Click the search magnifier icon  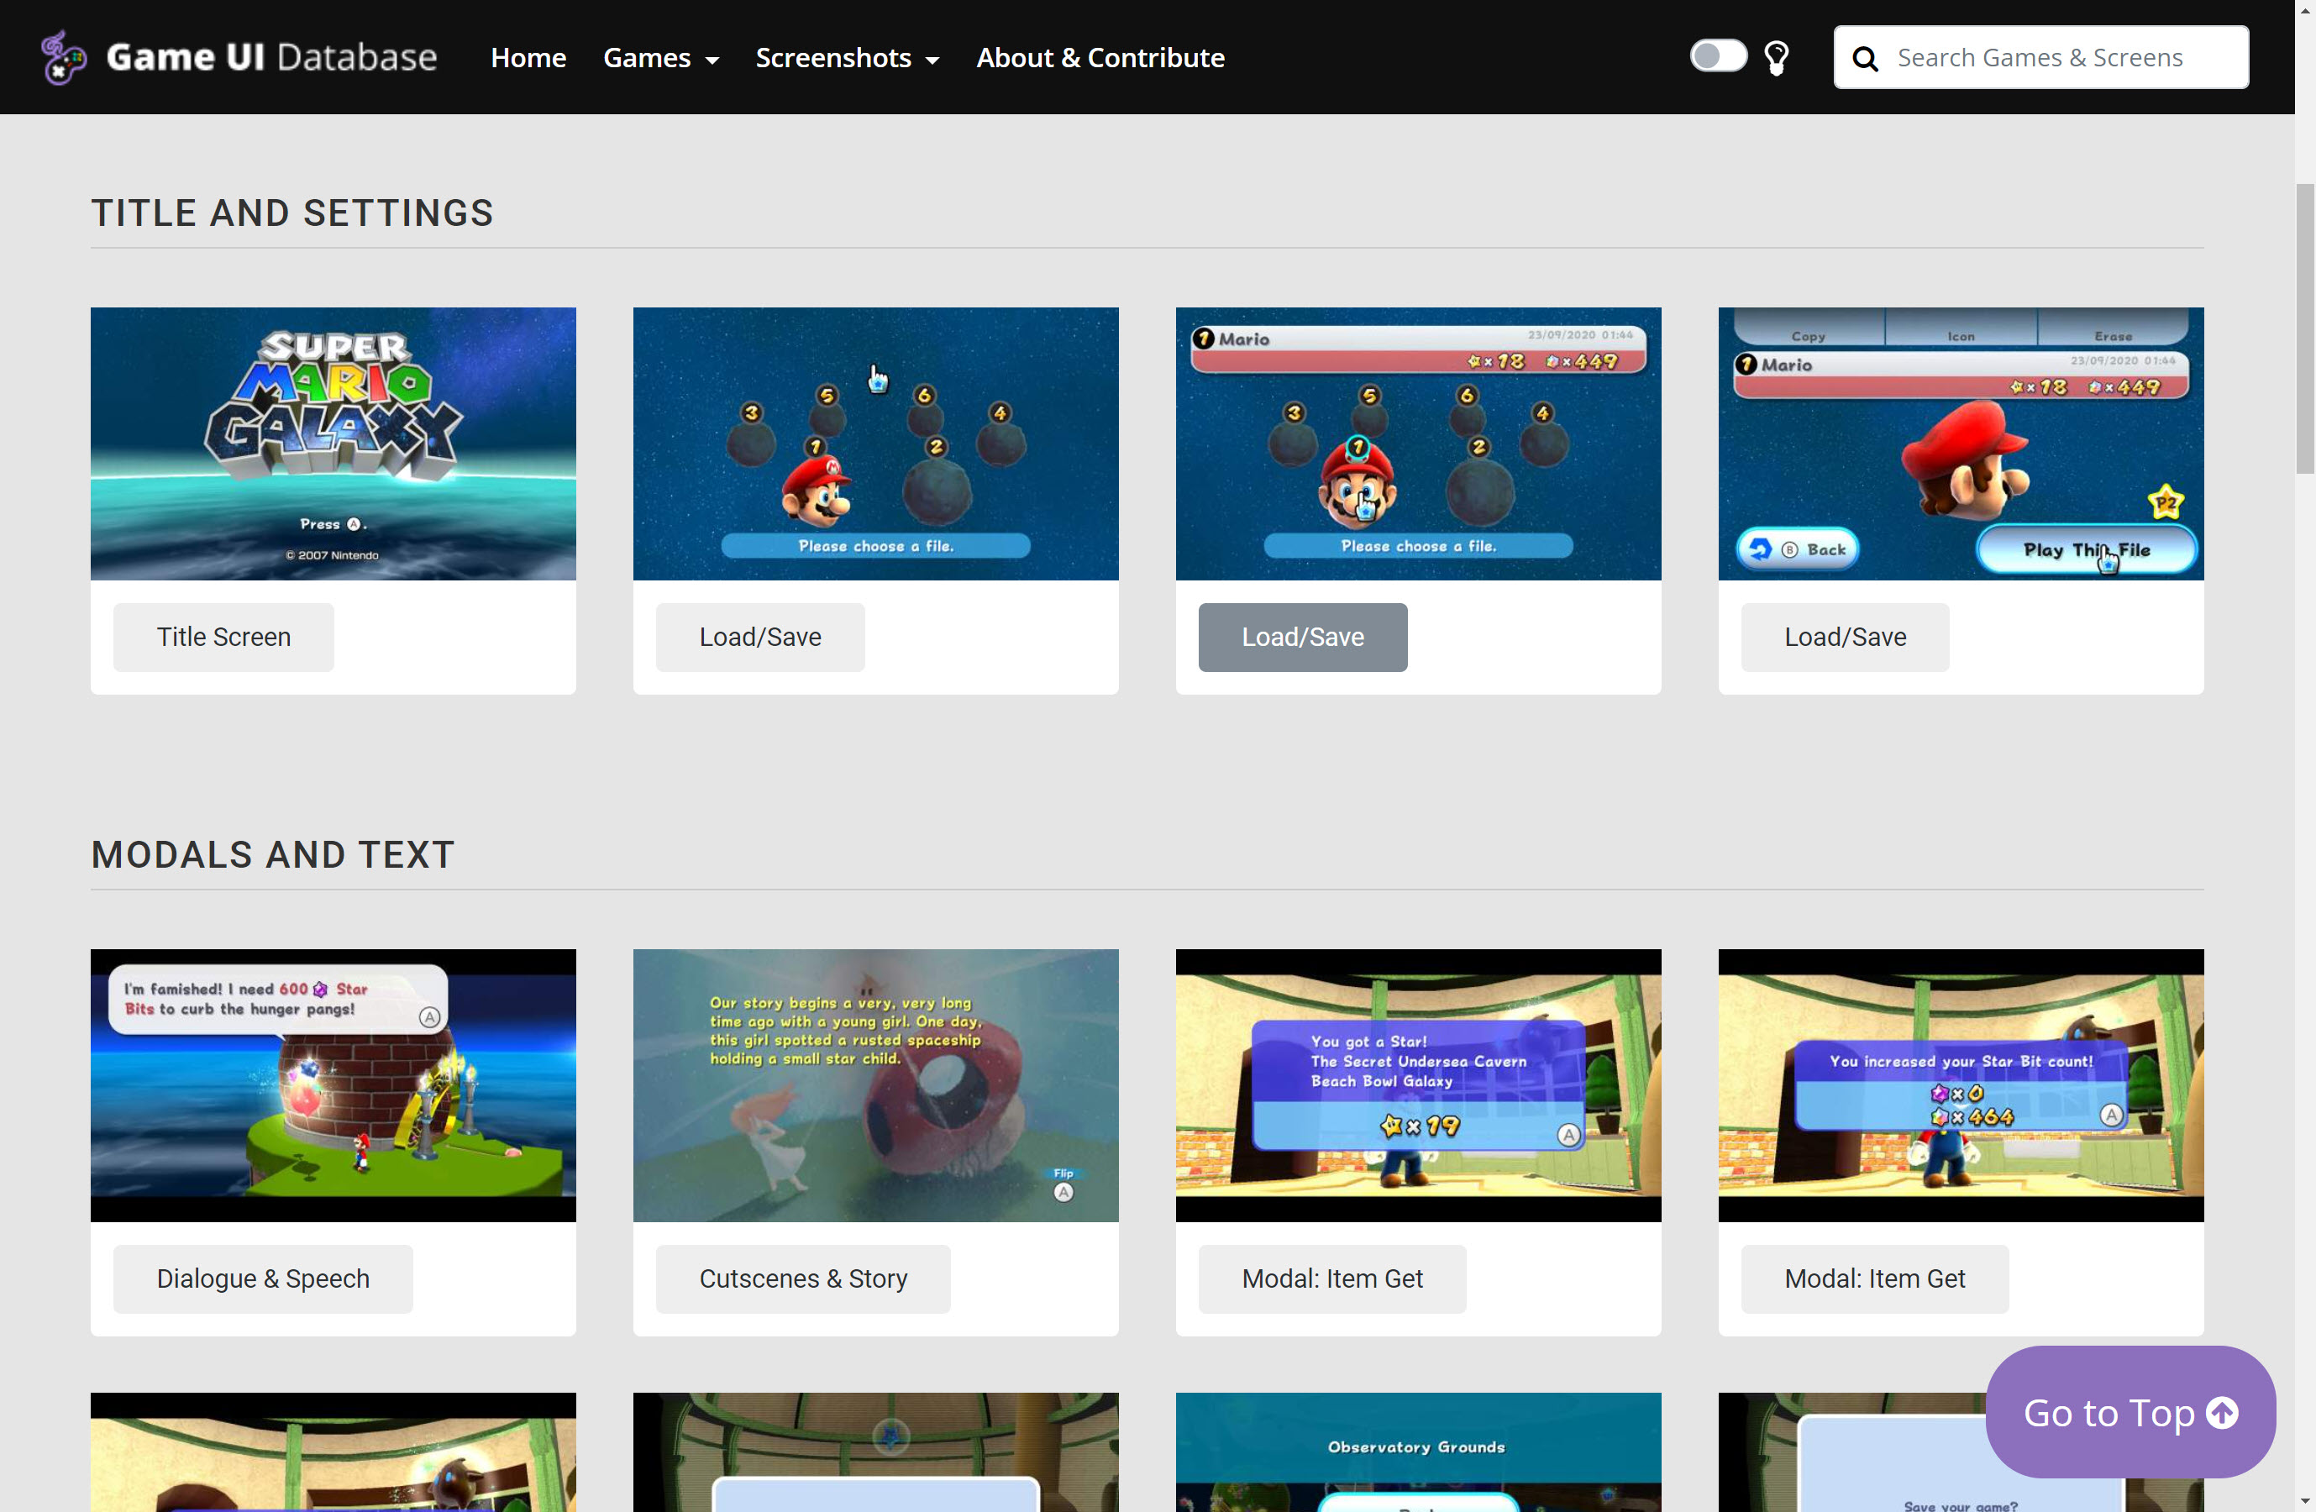(1865, 58)
